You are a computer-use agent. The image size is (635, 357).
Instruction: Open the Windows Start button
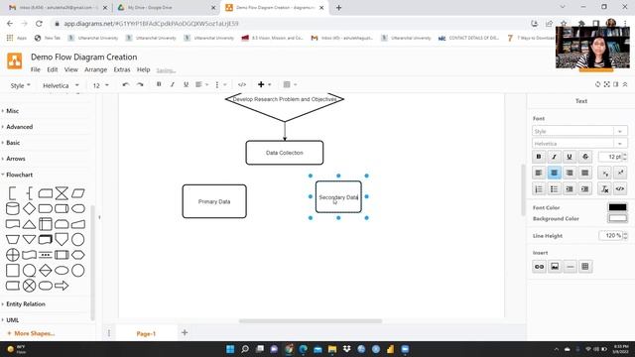tap(230, 349)
